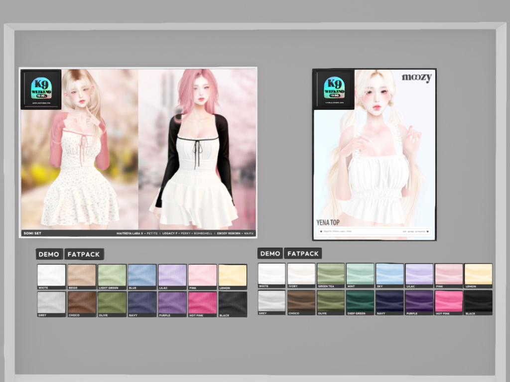Choose the Deep Green swatch
The image size is (510, 382).
(x=360, y=301)
